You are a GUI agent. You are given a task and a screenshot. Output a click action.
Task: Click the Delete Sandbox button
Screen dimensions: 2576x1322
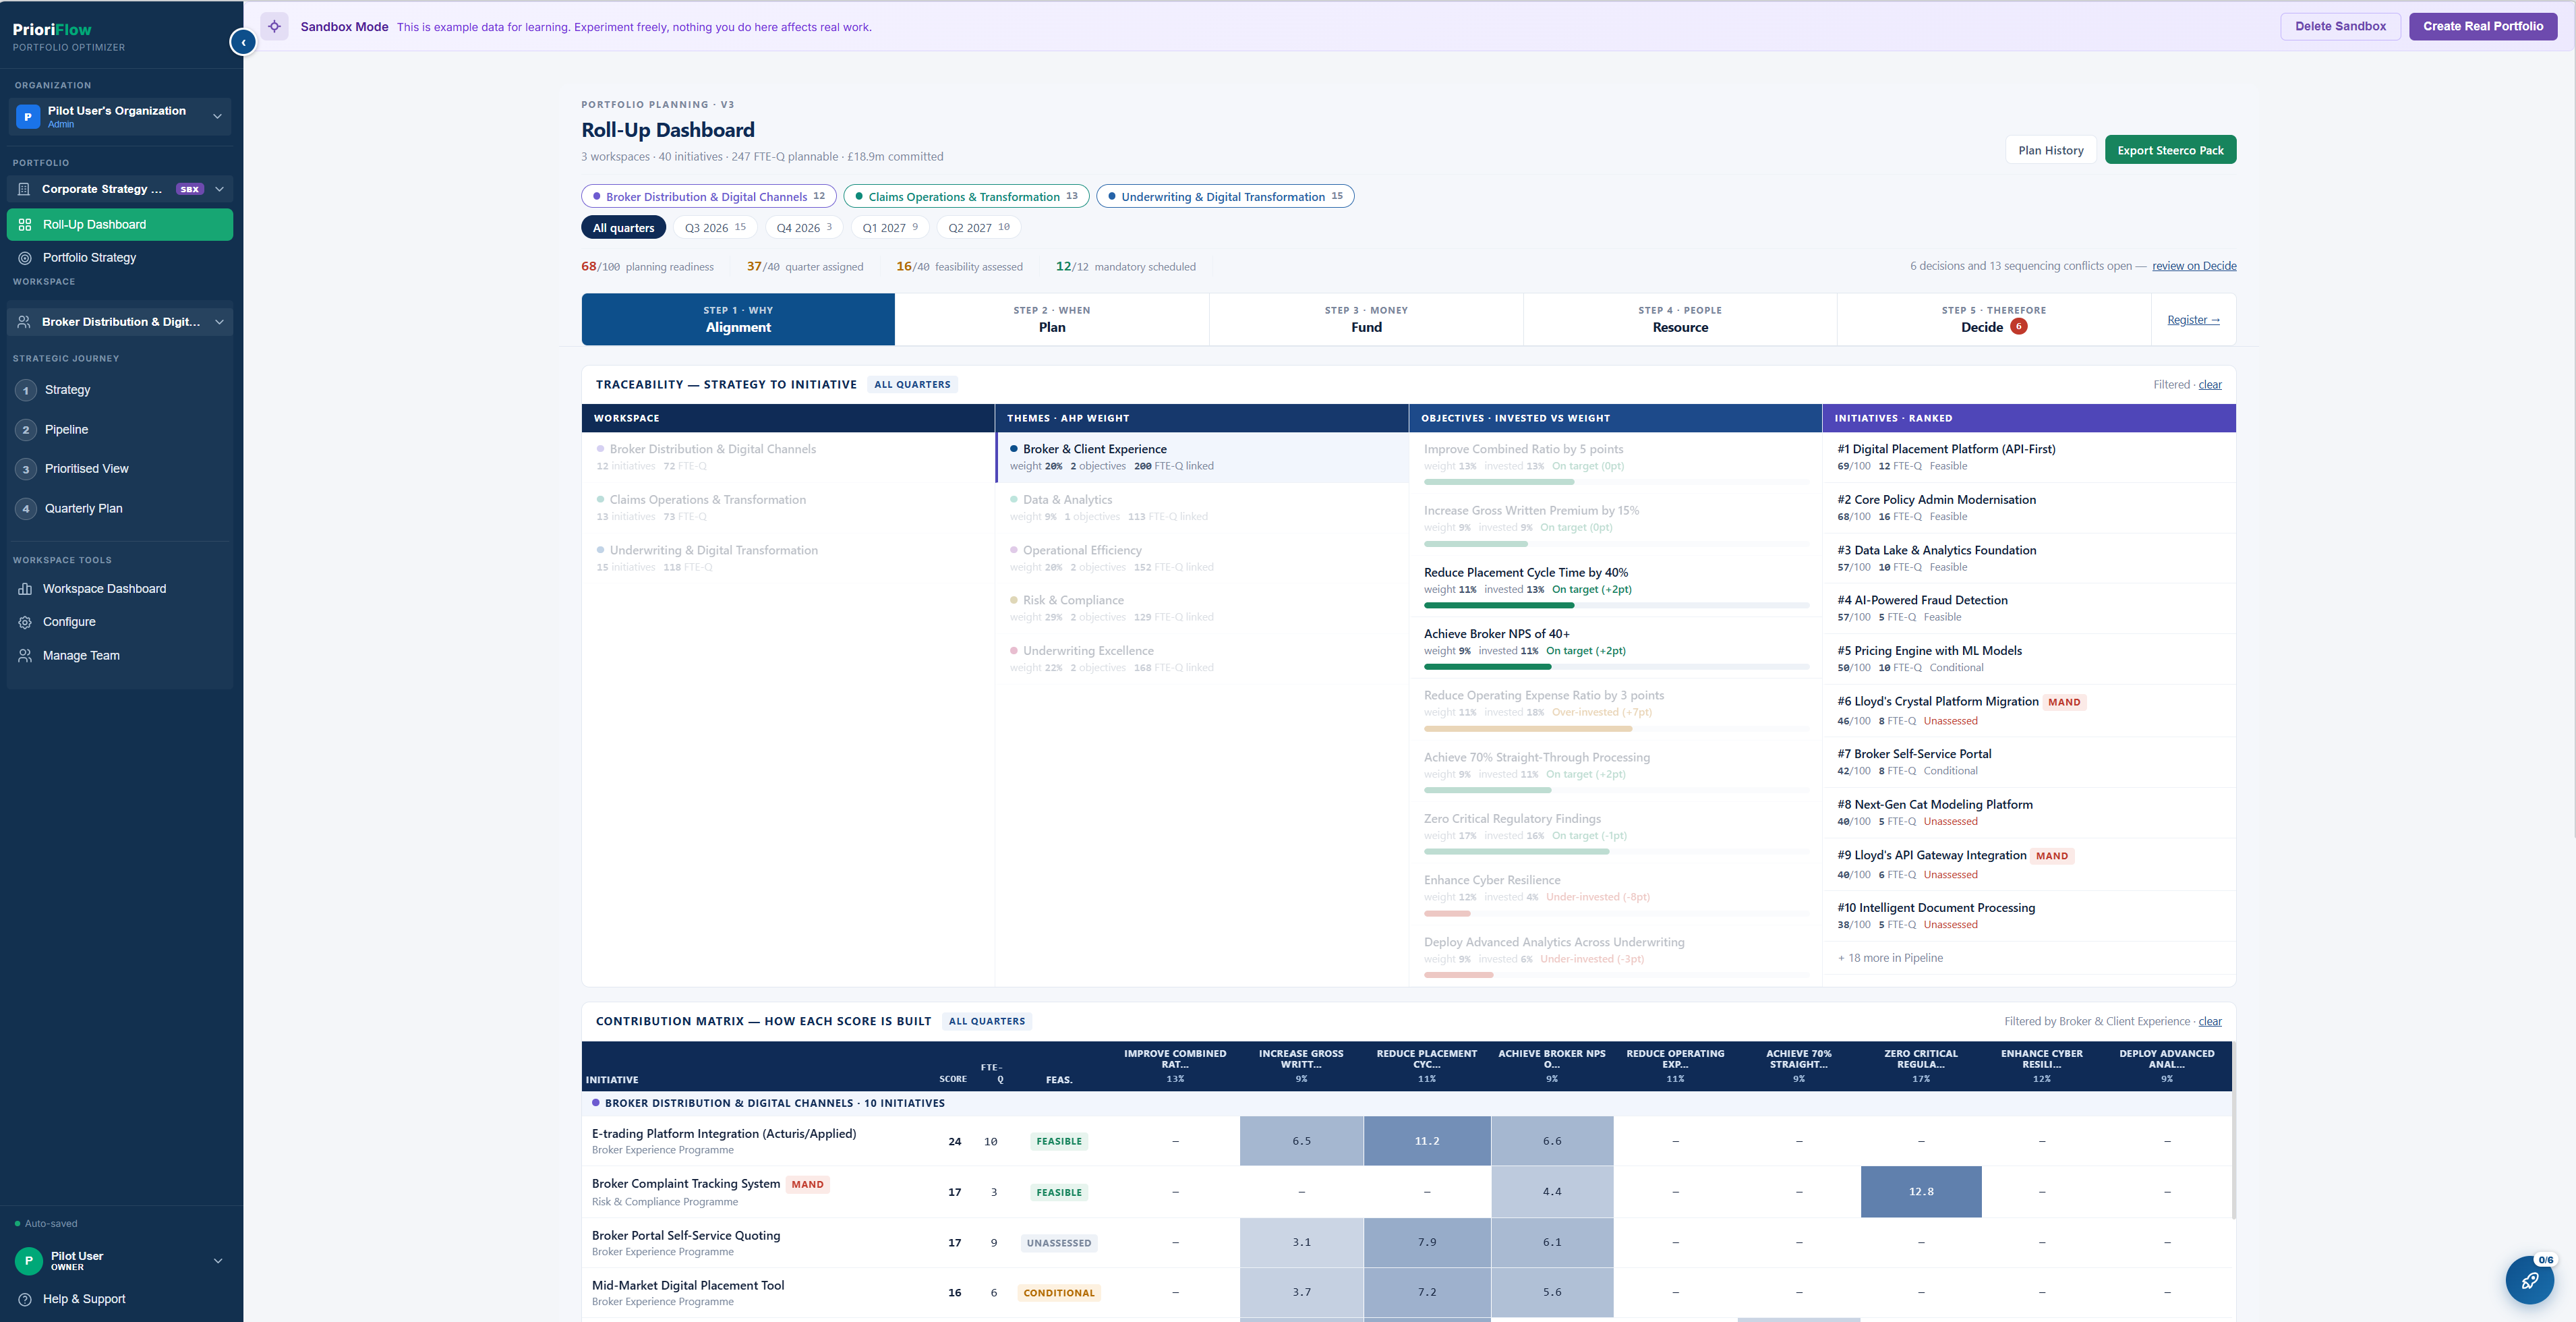2340,26
